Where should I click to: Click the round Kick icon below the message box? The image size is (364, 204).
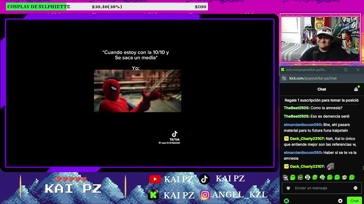click(286, 201)
